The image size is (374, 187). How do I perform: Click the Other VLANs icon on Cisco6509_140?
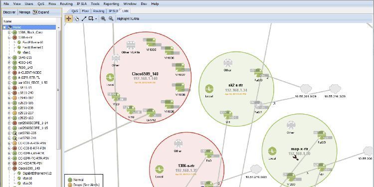[x=131, y=45]
